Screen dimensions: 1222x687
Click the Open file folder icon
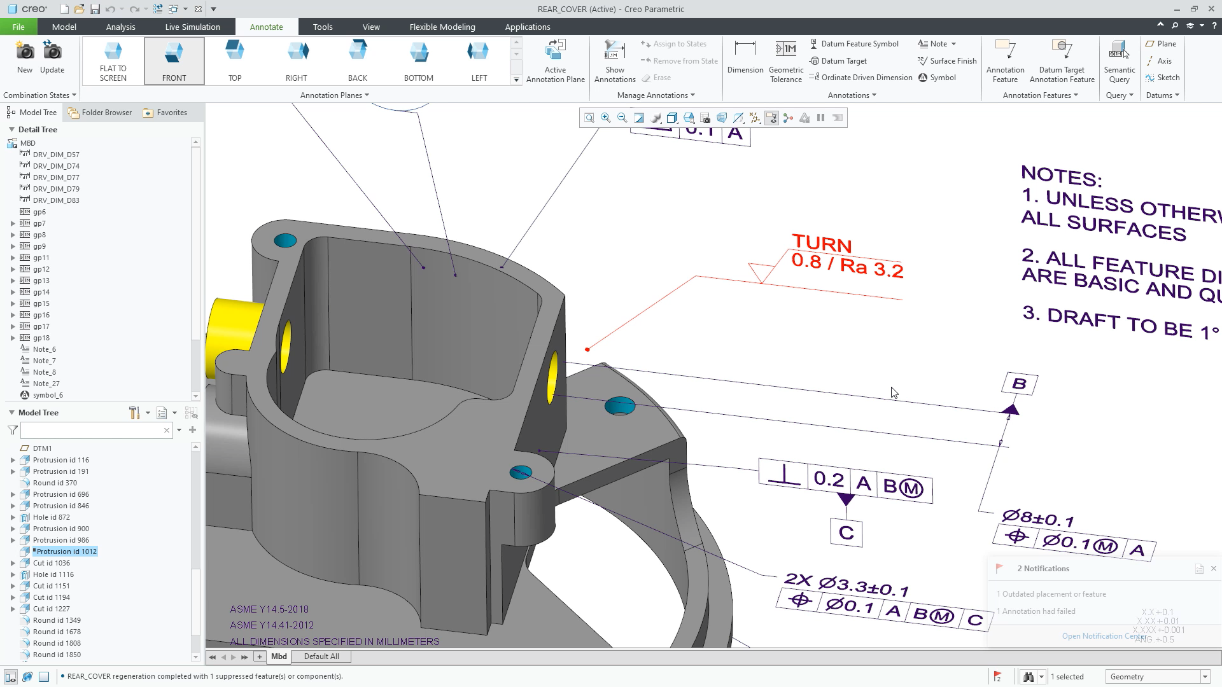pos(79,9)
